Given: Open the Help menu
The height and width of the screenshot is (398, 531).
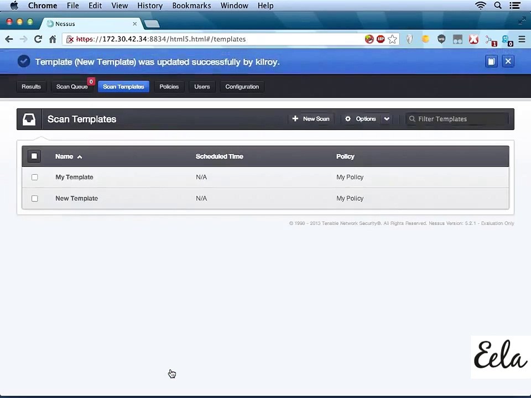Looking at the screenshot, I should point(265,6).
